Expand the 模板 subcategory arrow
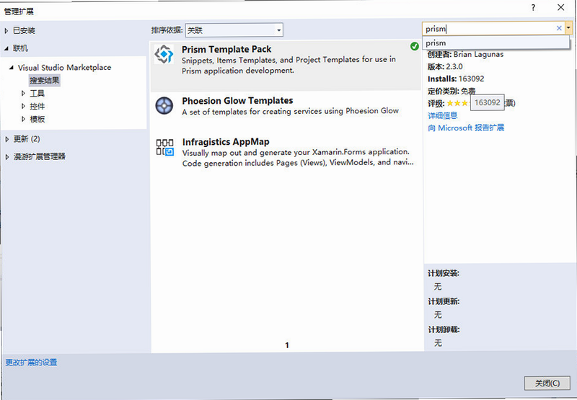This screenshot has height=400, width=577. 23,119
